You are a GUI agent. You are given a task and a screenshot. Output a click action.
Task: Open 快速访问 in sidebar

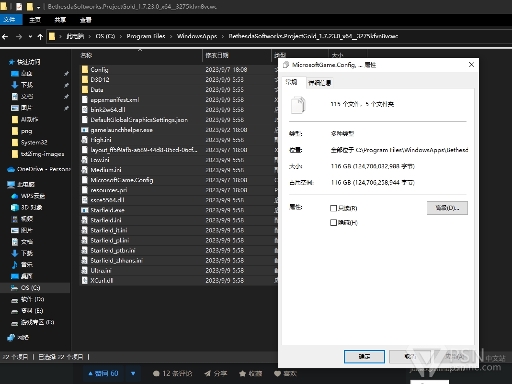click(x=29, y=62)
